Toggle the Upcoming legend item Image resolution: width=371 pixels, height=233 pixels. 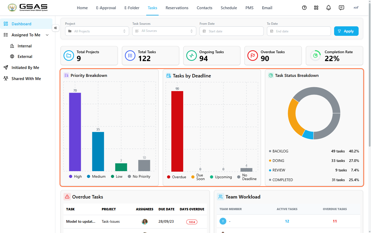pyautogui.click(x=221, y=177)
